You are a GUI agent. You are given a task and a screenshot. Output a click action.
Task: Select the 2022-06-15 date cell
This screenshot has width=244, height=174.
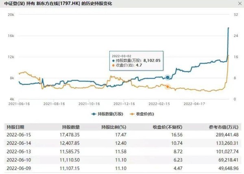pyautogui.click(x=19, y=135)
